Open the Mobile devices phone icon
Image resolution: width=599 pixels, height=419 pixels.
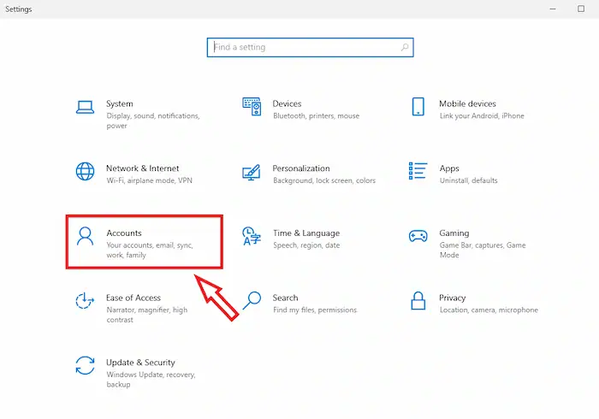418,107
